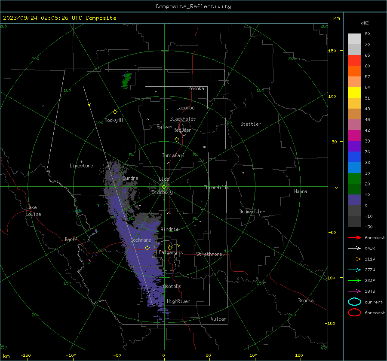Click the Hanna city label
This screenshot has width=387, height=361.
[301, 191]
